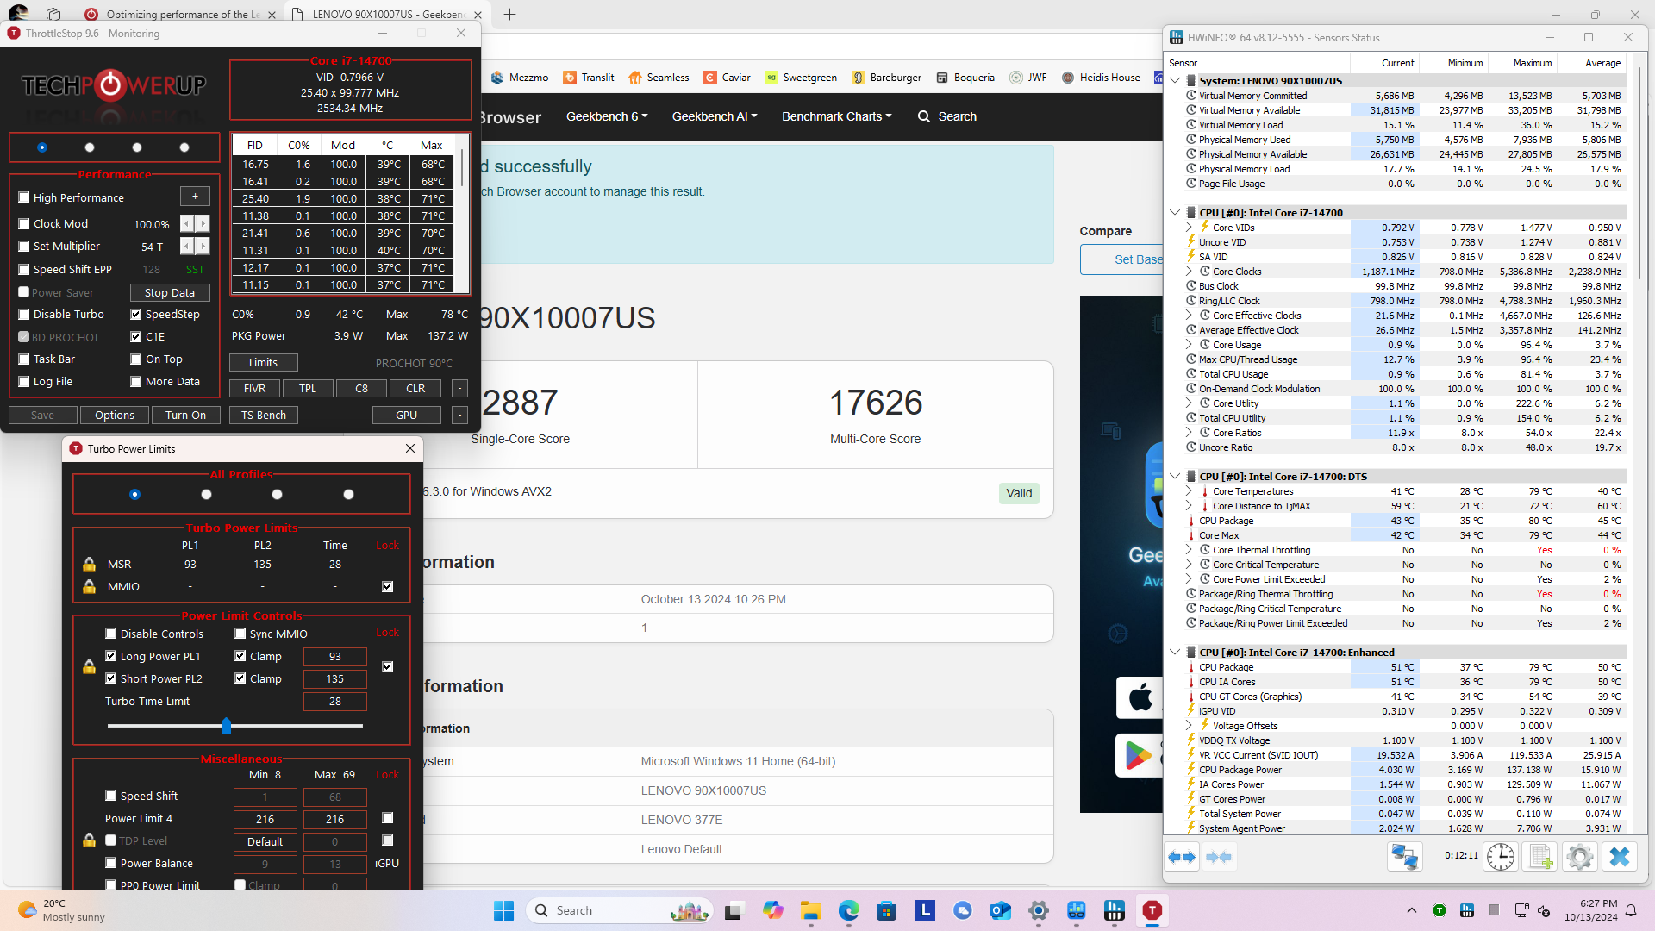Open Mezzmo bookmark in browser
The width and height of the screenshot is (1655, 931).
point(520,78)
